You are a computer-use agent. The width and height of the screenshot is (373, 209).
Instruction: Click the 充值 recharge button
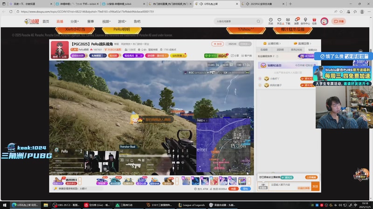(234, 189)
